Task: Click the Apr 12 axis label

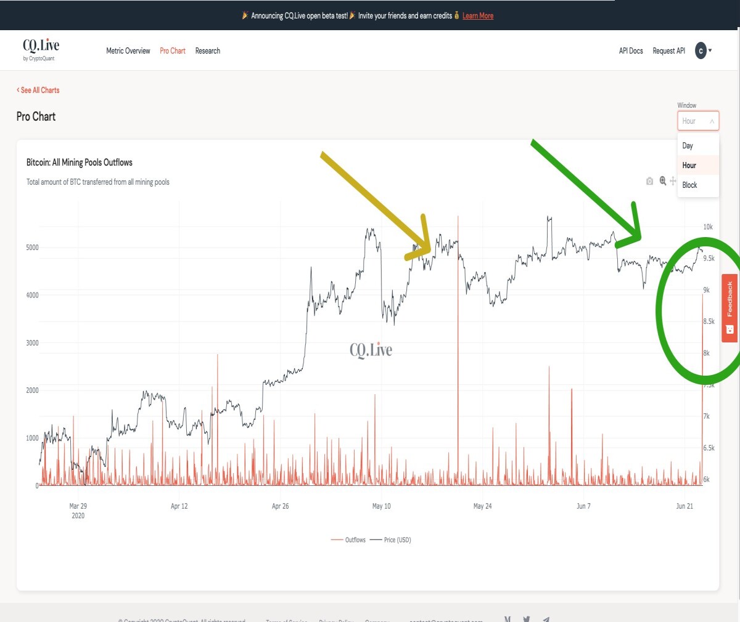Action: coord(179,506)
